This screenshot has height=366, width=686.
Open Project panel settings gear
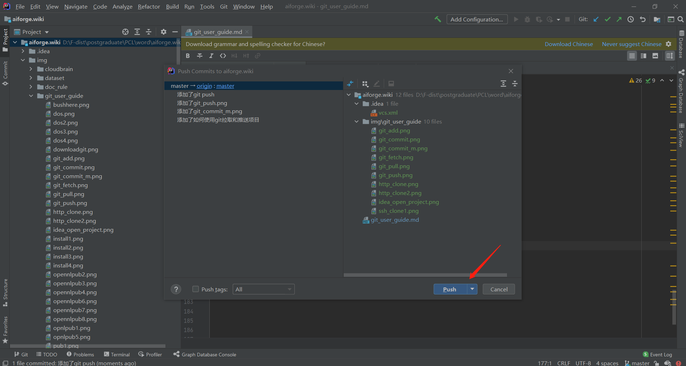click(x=164, y=32)
